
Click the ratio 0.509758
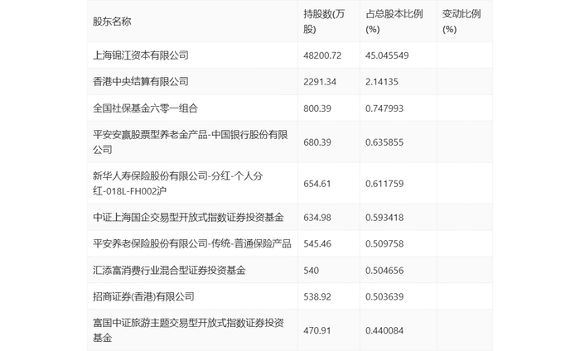pyautogui.click(x=384, y=244)
